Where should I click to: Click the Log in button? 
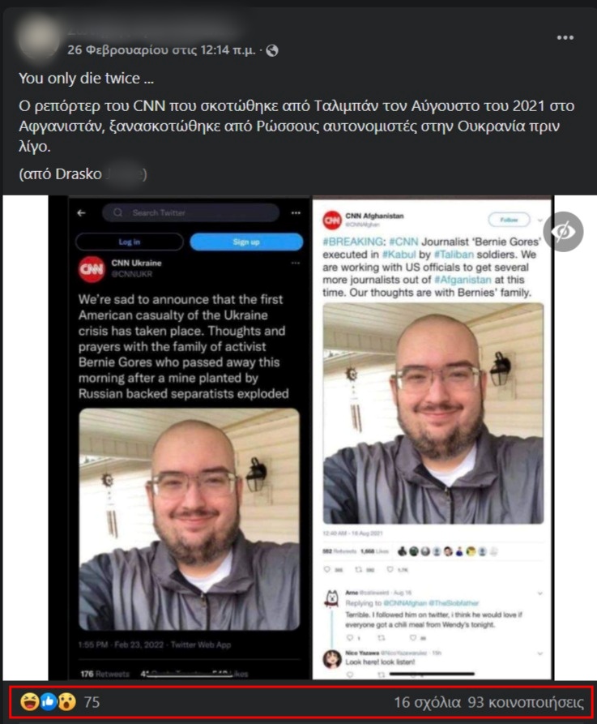(x=129, y=242)
